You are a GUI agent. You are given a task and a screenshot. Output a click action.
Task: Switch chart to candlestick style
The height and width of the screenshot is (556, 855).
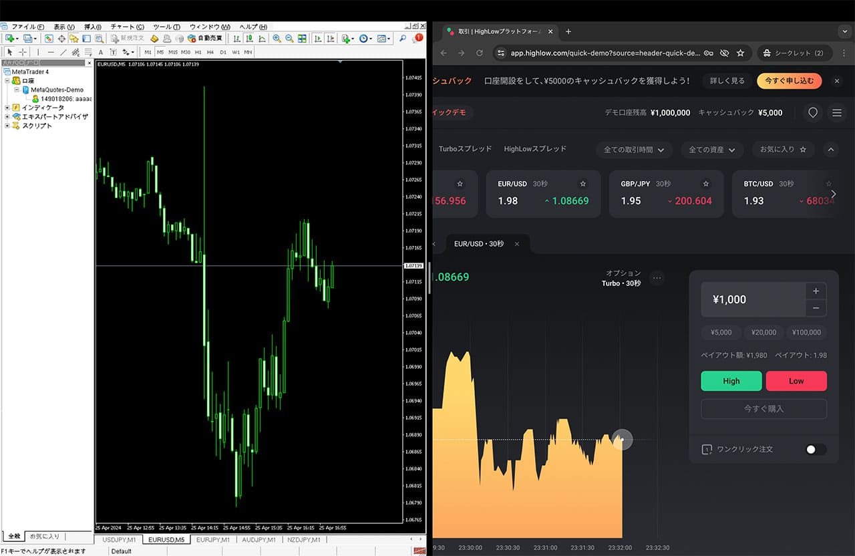click(x=249, y=38)
